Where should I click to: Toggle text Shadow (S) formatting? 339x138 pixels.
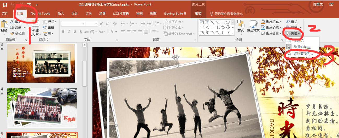80,32
